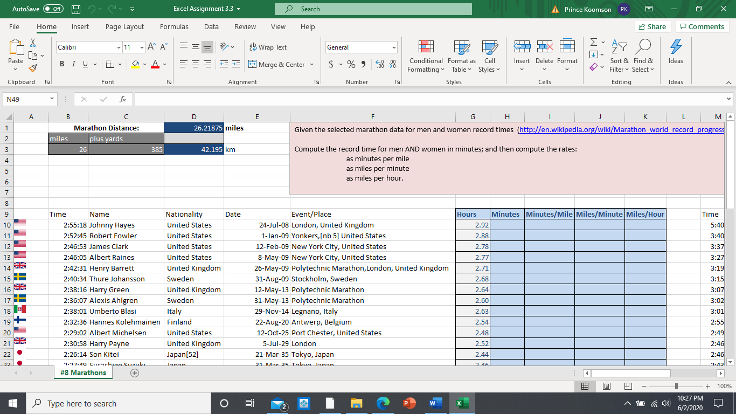Use the Format Painter icon
The width and height of the screenshot is (736, 414).
32,67
